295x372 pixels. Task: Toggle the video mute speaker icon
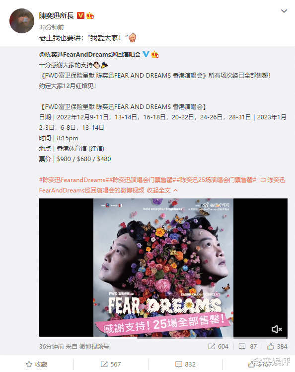click(277, 329)
